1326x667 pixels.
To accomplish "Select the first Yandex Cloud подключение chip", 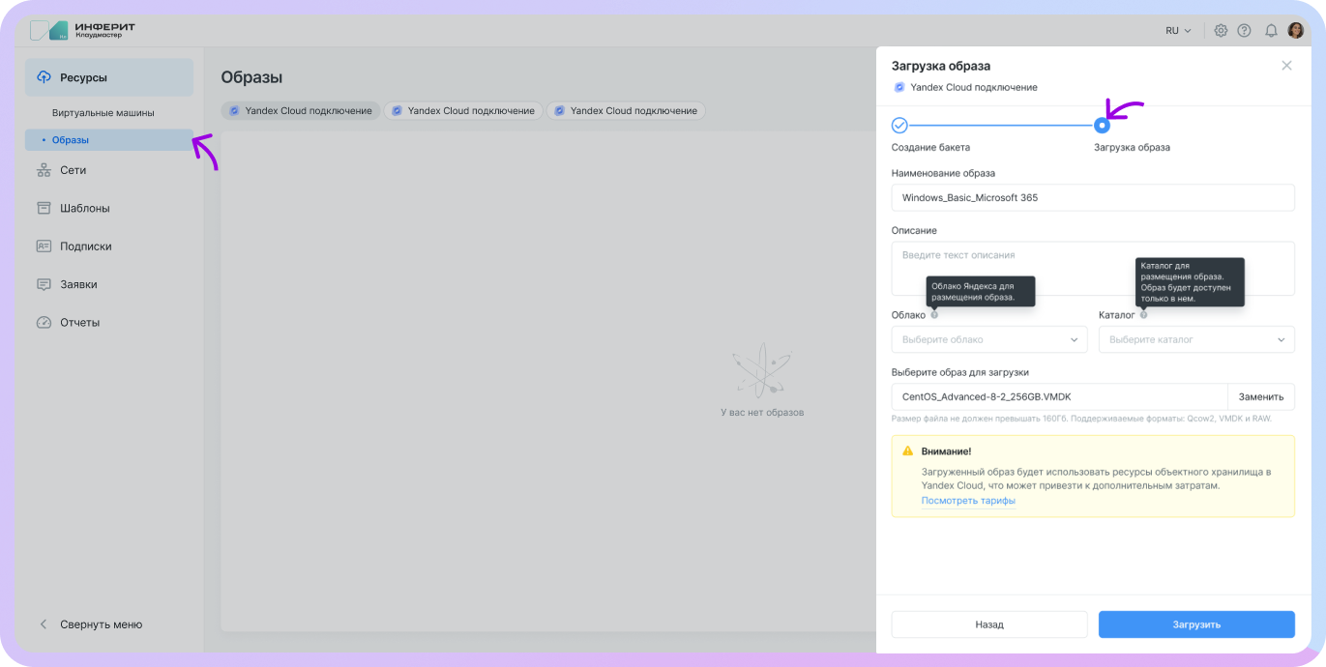I will (x=300, y=111).
